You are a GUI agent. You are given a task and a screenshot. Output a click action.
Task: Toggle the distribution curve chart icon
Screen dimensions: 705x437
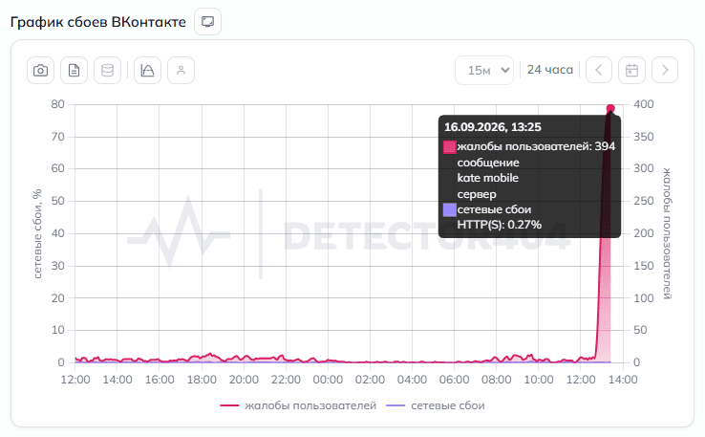pyautogui.click(x=147, y=70)
